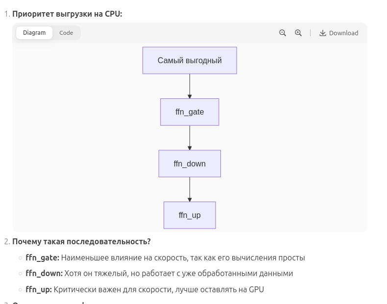Select the 'Самый выгодный' diagram node
This screenshot has height=304, width=387.
pos(190,61)
